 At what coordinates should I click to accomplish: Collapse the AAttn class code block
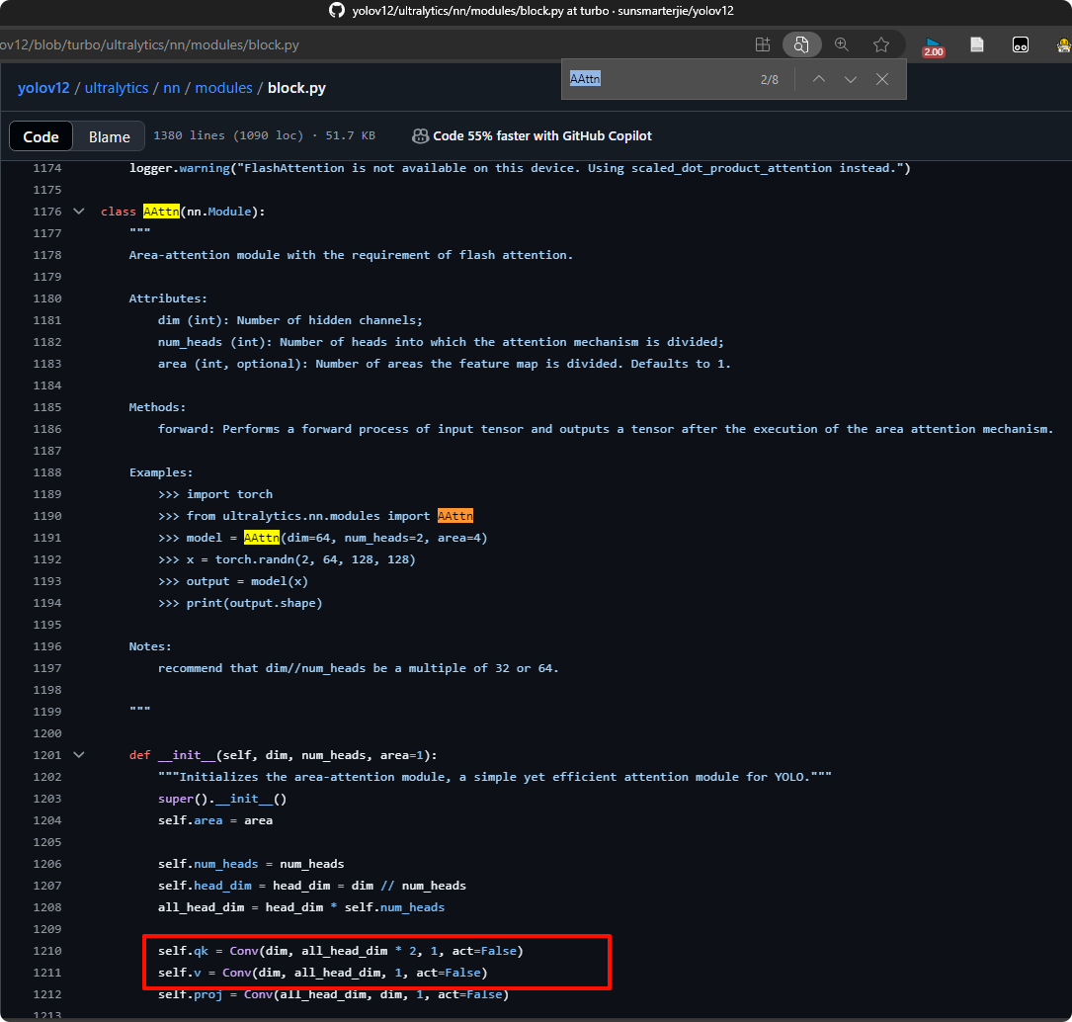(78, 211)
